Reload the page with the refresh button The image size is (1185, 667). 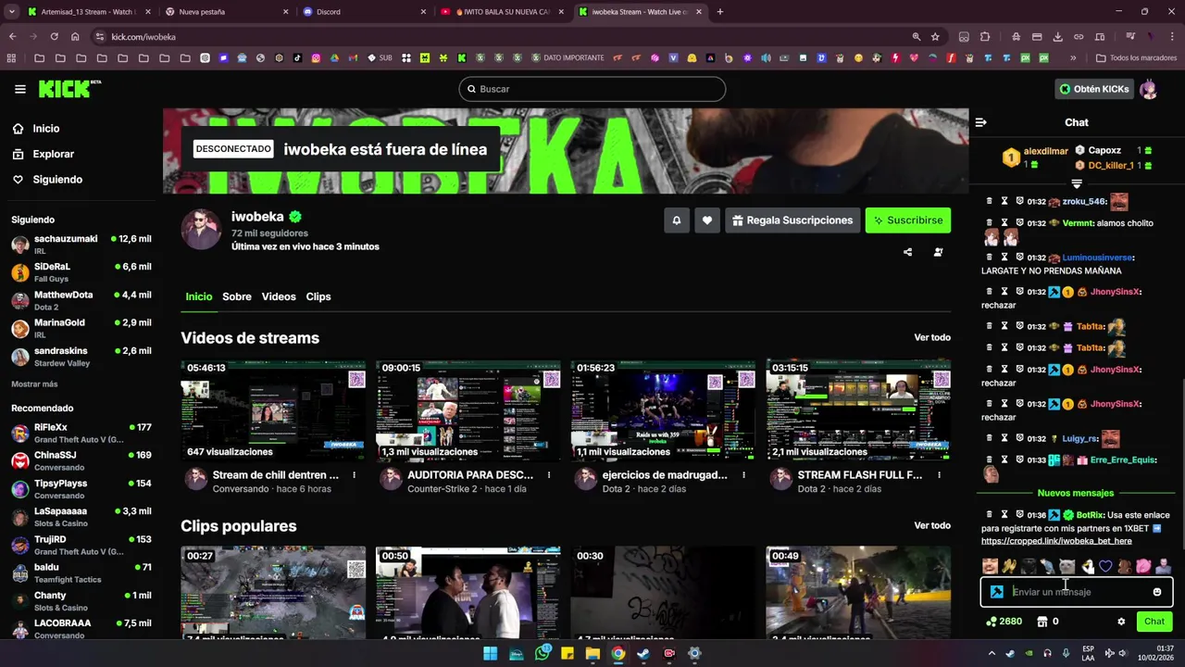[54, 37]
